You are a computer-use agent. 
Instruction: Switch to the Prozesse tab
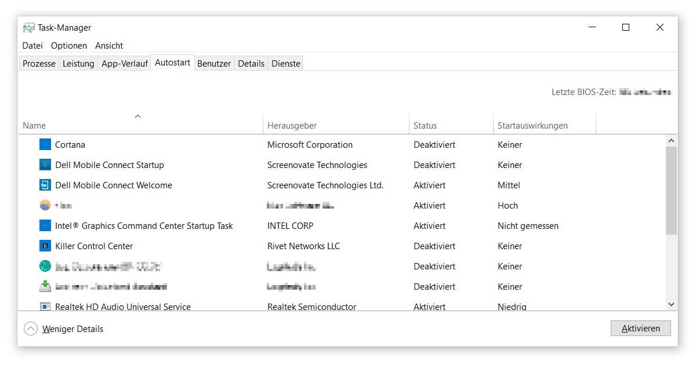point(39,64)
